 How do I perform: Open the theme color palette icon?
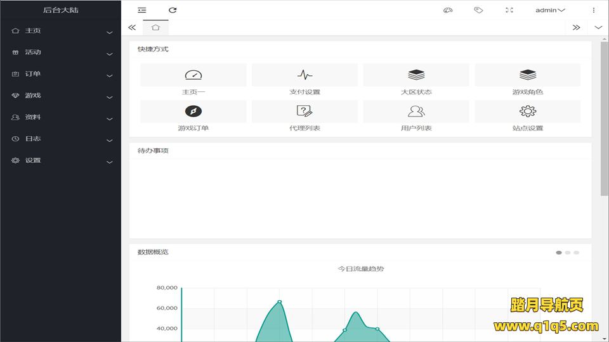tap(448, 10)
